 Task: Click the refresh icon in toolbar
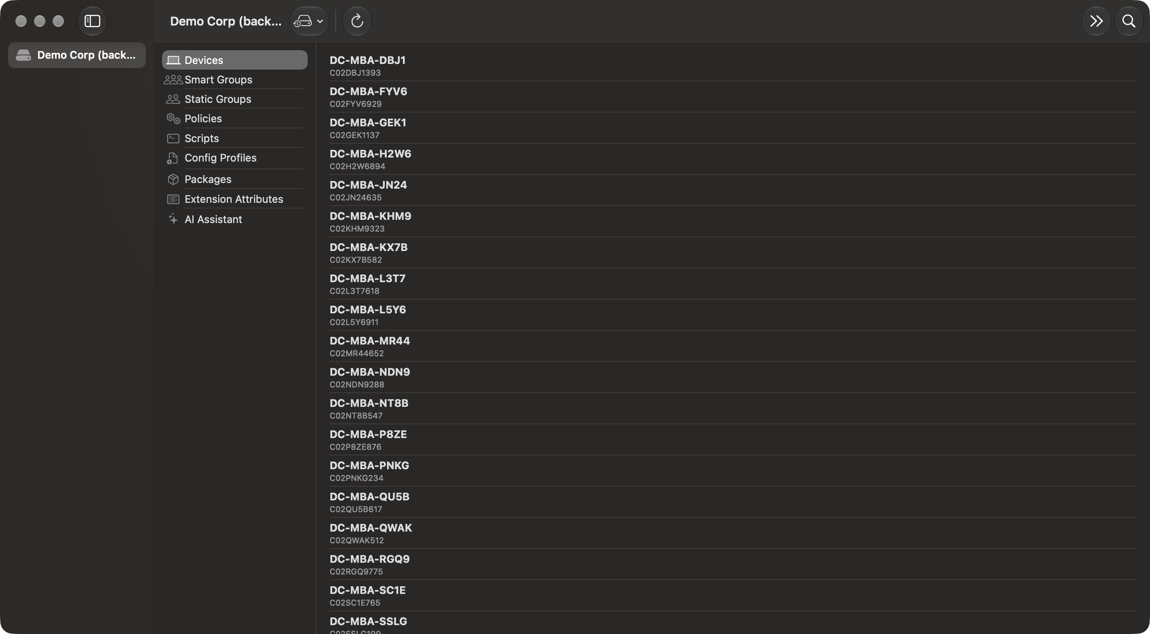(x=357, y=21)
